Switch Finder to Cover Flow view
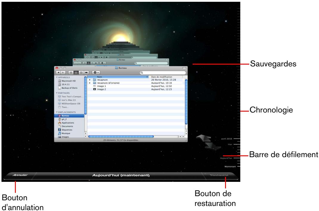 pos(86,73)
